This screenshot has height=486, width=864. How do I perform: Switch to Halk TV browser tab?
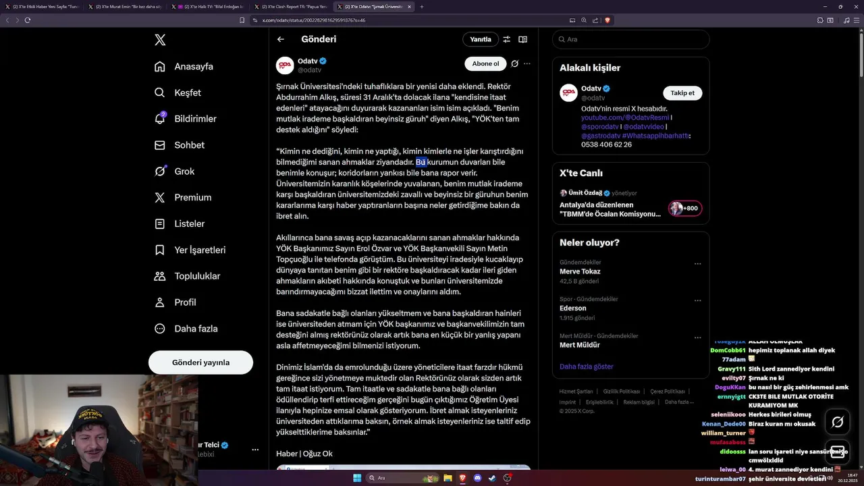pyautogui.click(x=207, y=7)
